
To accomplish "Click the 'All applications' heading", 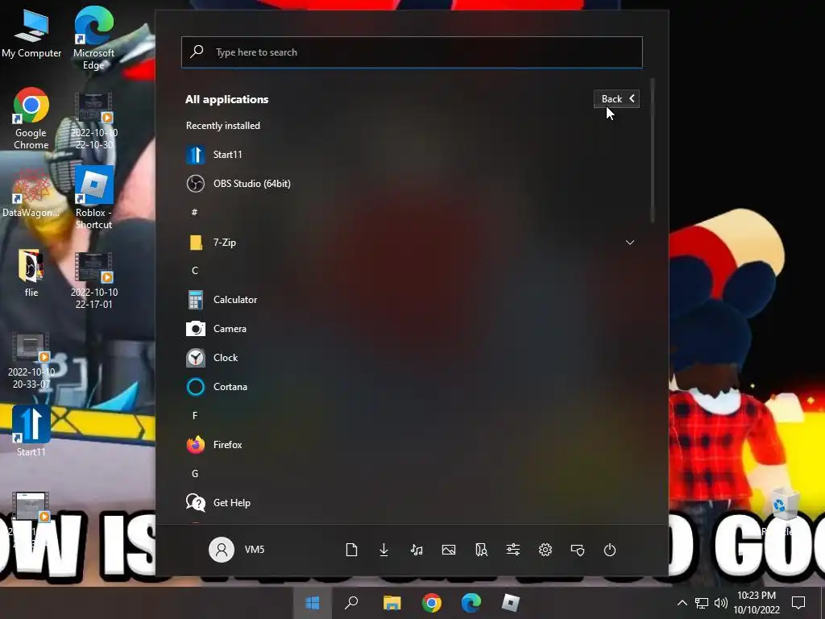I will [226, 99].
